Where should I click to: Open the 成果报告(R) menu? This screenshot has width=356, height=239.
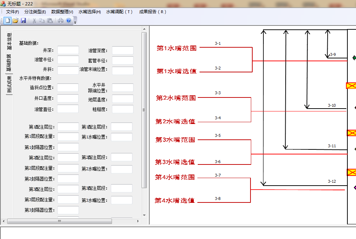click(x=153, y=12)
